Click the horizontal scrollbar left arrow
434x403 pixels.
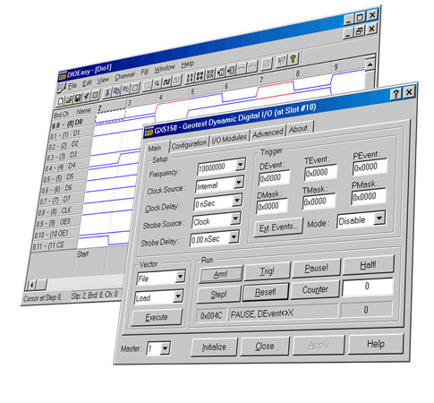[31, 285]
